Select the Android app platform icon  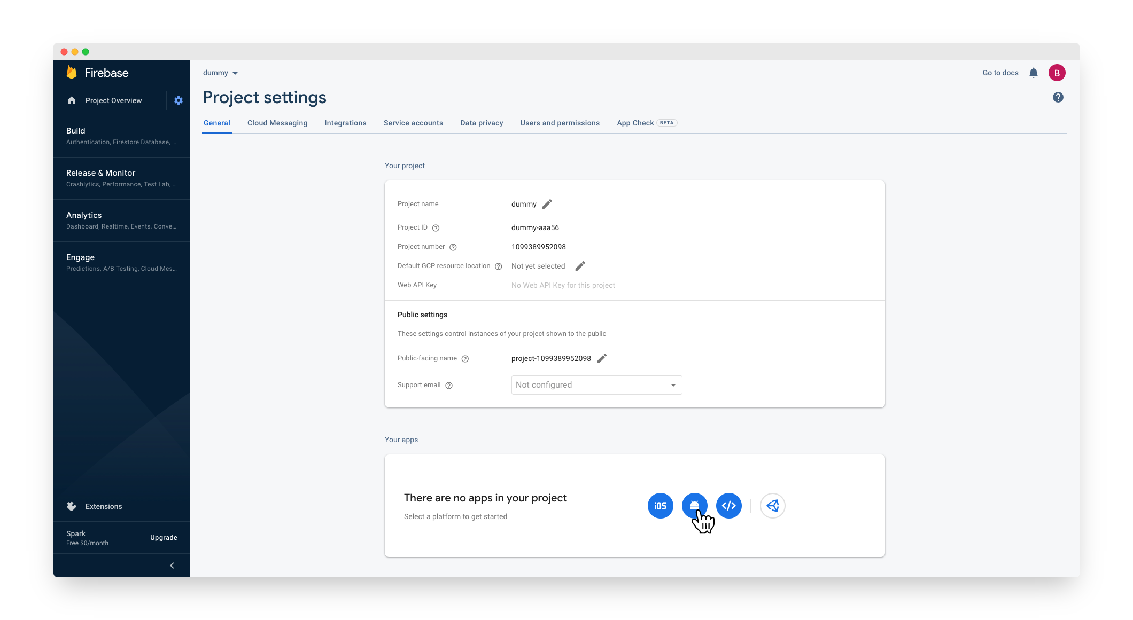click(x=694, y=505)
